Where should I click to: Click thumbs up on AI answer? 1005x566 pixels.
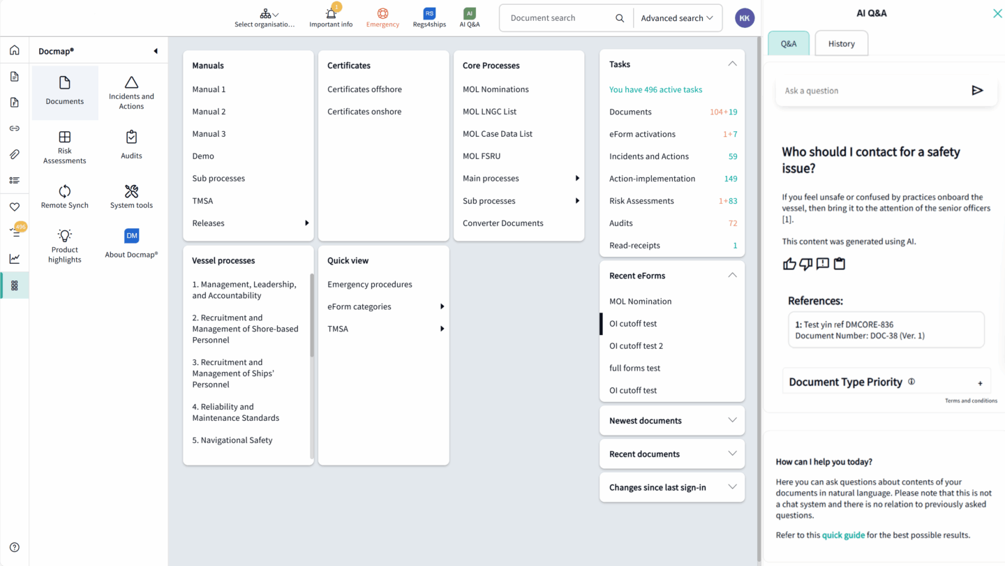(789, 264)
